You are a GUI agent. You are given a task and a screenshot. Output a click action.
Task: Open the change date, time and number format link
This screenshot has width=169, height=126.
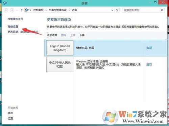coord(23,32)
